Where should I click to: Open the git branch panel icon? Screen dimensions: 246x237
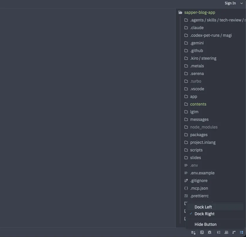tap(234, 232)
